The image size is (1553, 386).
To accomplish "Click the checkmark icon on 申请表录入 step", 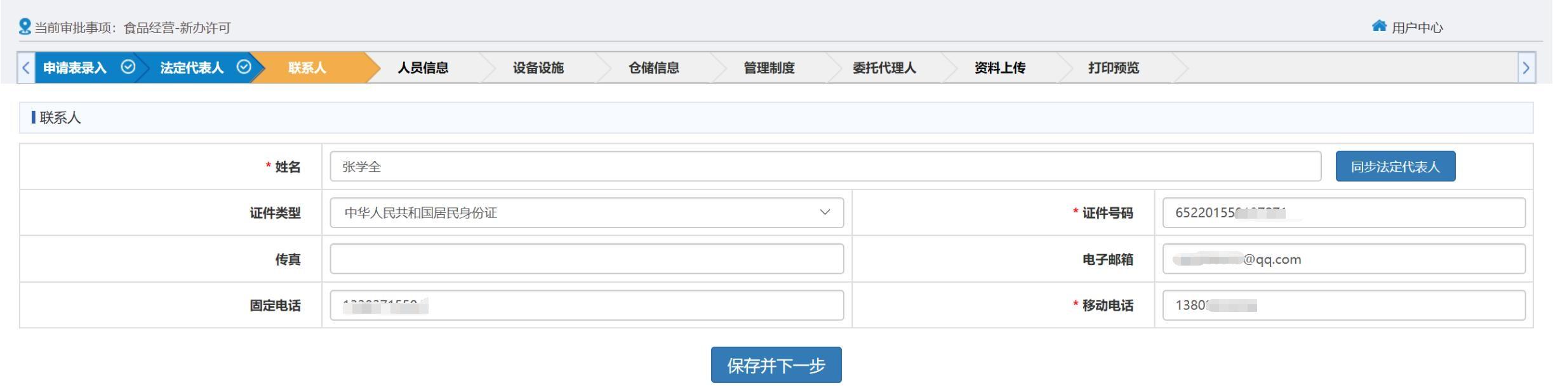I will (x=128, y=67).
